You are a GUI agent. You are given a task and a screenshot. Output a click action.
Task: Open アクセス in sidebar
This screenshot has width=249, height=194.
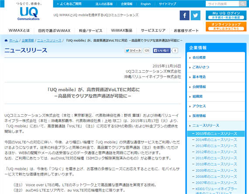pyautogui.click(x=216, y=106)
